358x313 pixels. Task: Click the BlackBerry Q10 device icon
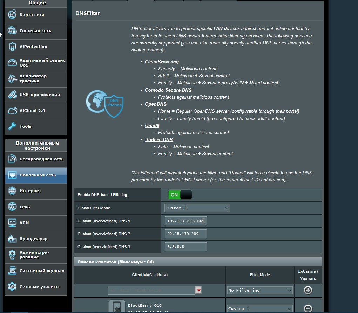click(x=117, y=306)
